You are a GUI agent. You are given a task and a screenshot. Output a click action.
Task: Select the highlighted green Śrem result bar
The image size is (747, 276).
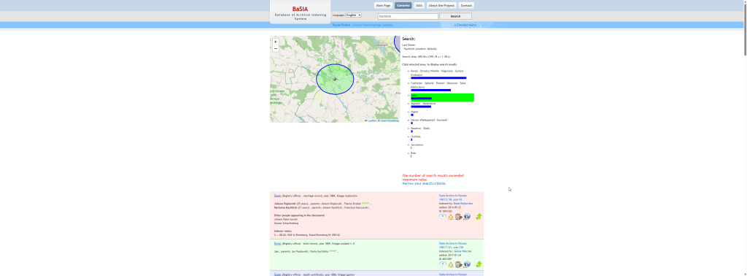pos(442,97)
